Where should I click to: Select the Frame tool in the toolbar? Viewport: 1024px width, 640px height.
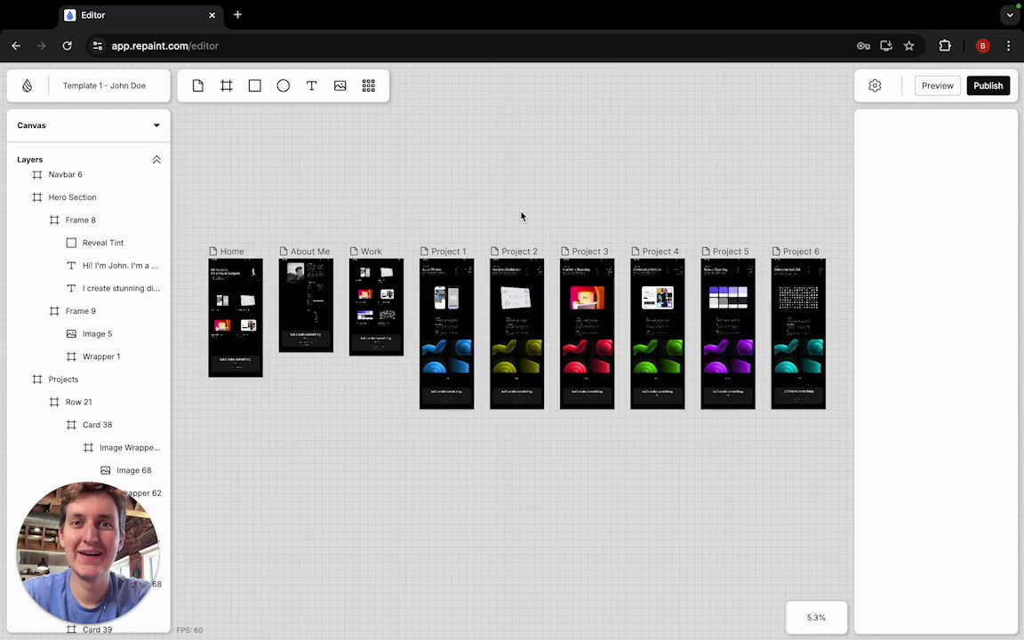point(226,85)
